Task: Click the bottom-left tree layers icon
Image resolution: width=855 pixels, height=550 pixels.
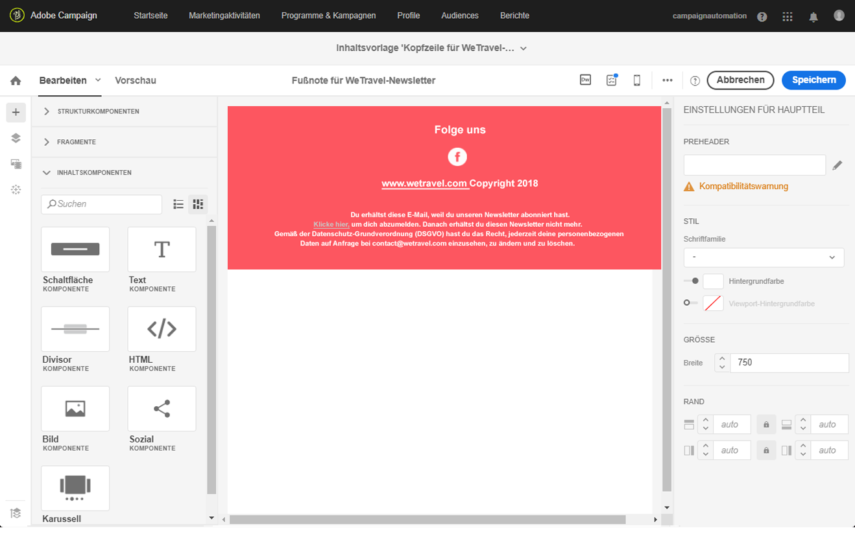Action: 16,513
